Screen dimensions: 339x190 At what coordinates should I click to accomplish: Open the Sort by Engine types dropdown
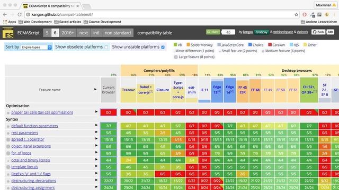(x=36, y=47)
